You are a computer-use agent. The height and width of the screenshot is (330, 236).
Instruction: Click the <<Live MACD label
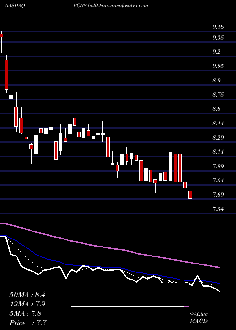pos(199,318)
